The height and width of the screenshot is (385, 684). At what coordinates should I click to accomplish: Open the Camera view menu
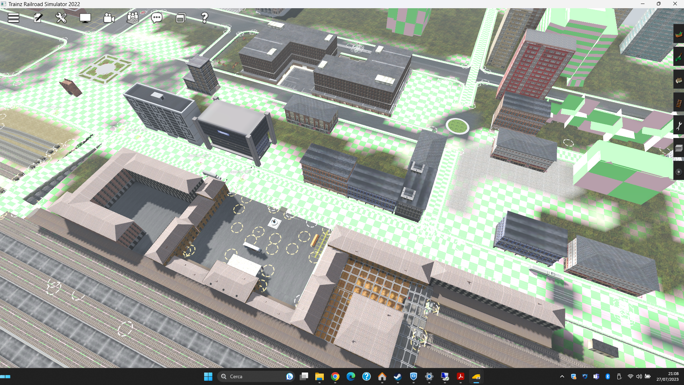click(x=109, y=18)
